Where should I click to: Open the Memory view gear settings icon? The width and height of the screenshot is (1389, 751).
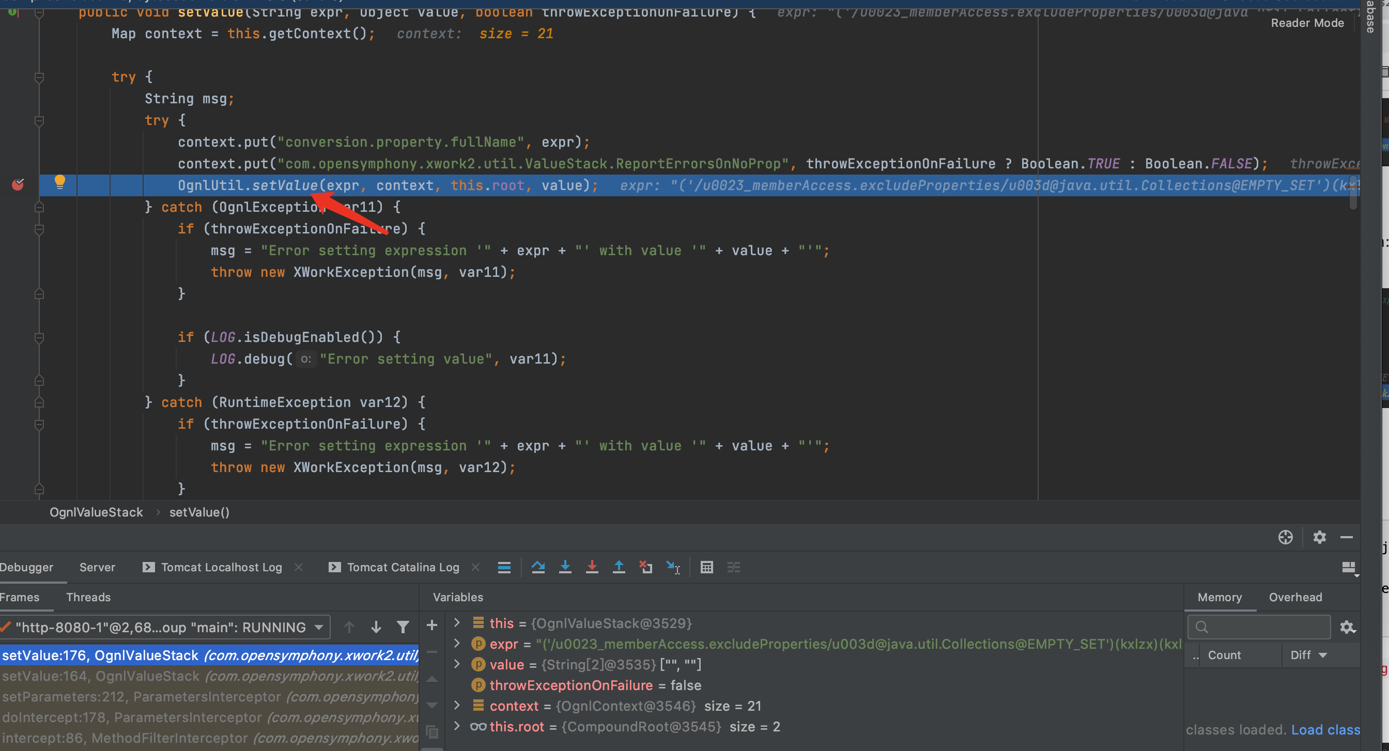1347,627
